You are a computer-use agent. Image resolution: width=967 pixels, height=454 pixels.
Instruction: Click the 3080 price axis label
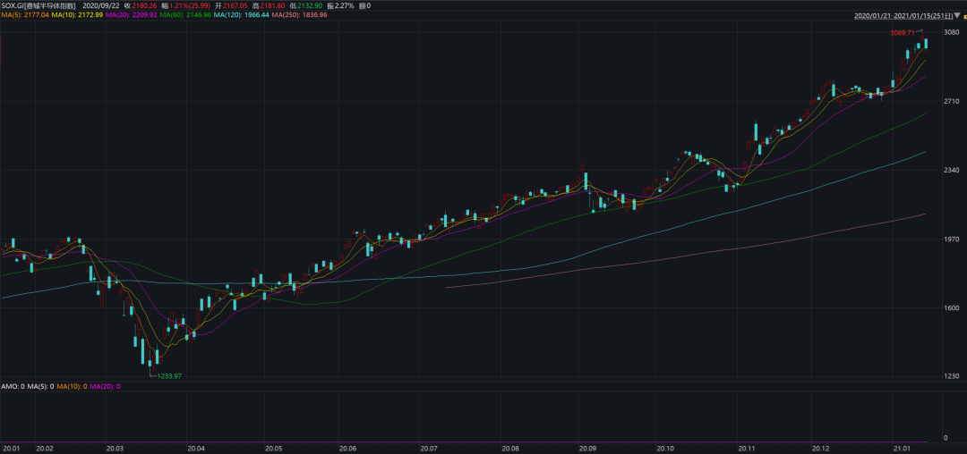[952, 32]
